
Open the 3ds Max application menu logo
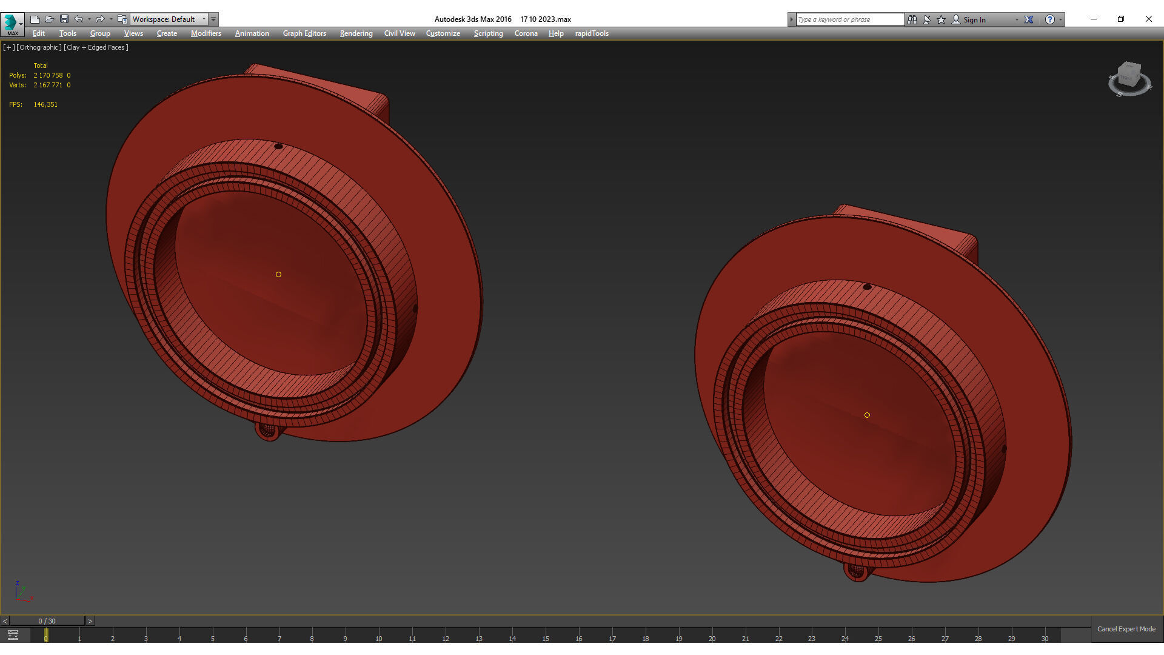12,24
